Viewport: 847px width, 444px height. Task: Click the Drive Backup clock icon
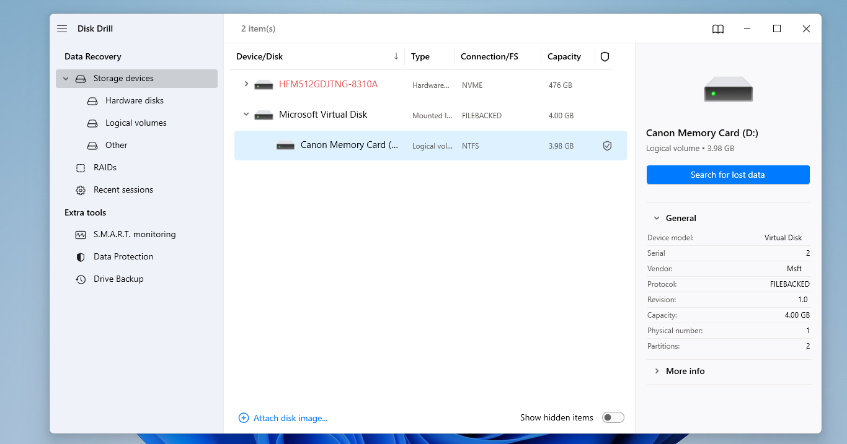(x=81, y=279)
